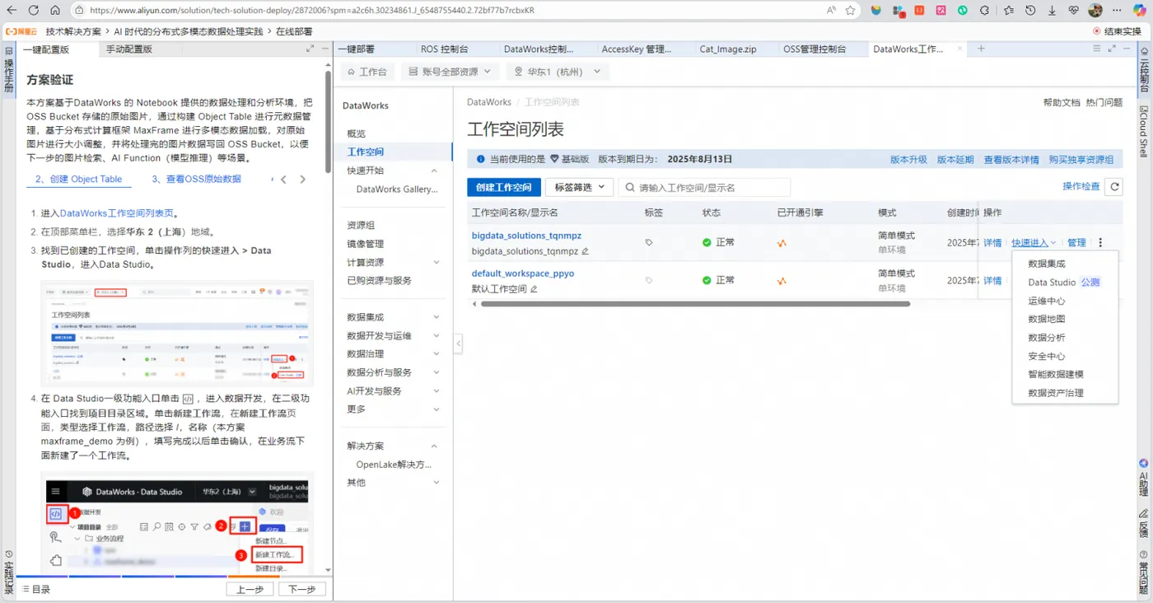The image size is (1153, 603).
Task: Focus workspace name search field
Action: pos(704,187)
